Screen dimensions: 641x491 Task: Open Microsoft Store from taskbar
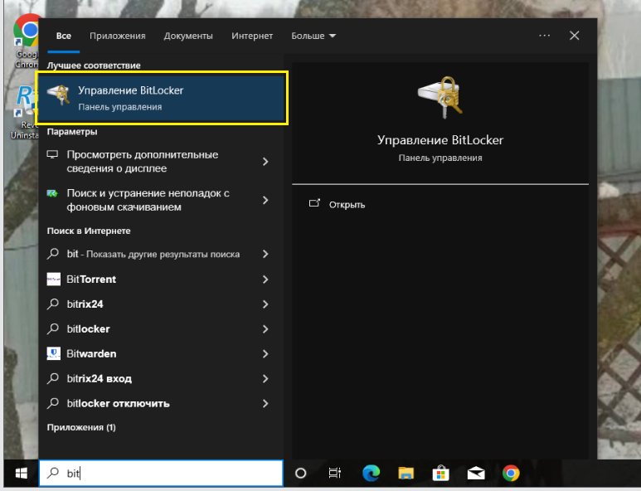(x=440, y=473)
